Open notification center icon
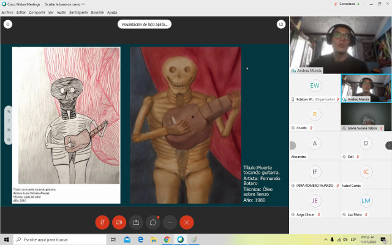The image size is (392, 245). tap(383, 239)
